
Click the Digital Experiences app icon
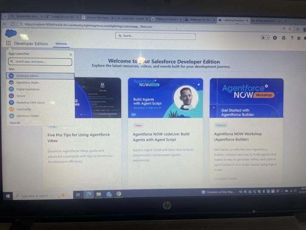pyautogui.click(x=11, y=89)
